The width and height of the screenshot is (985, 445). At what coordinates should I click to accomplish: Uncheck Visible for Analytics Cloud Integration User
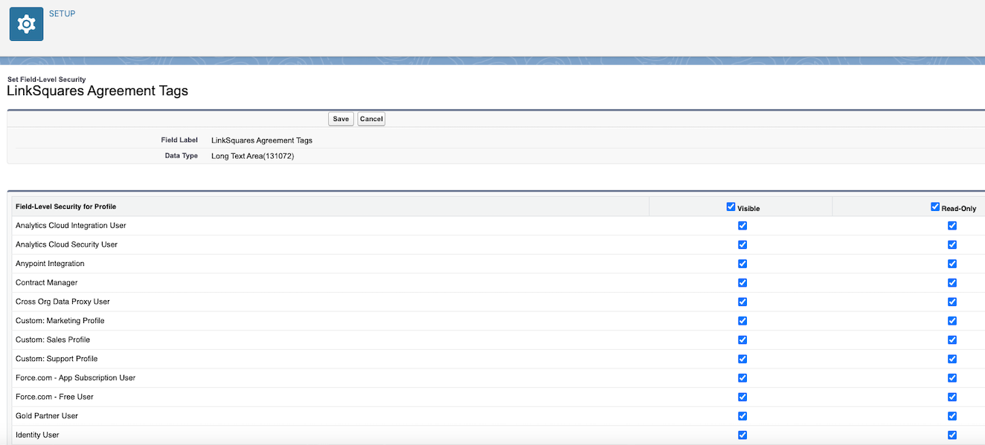[x=742, y=225]
